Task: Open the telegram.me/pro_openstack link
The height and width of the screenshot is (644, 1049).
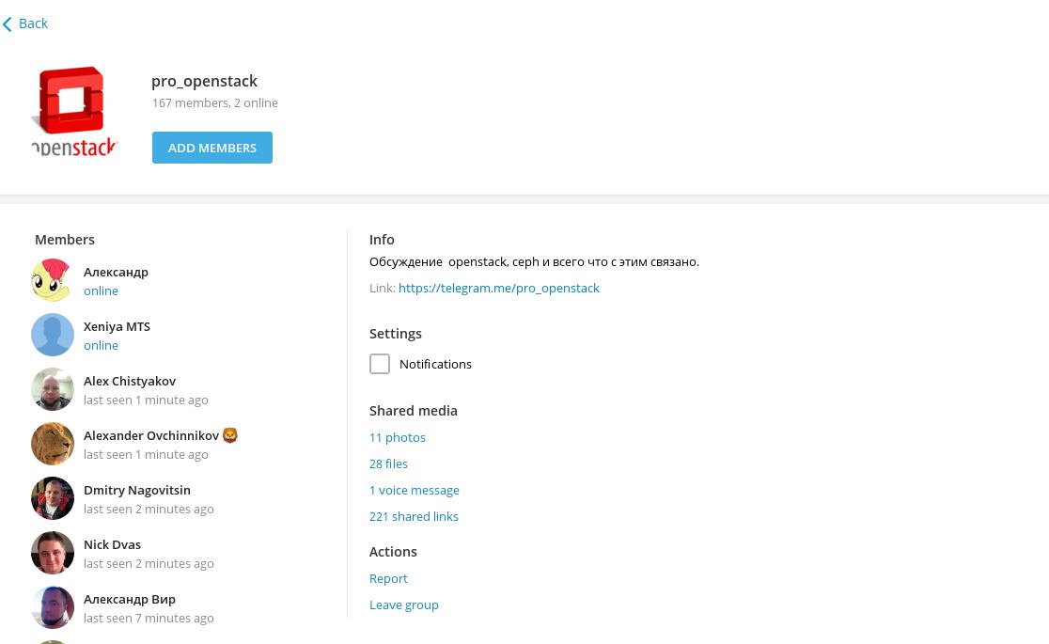Action: pyautogui.click(x=498, y=288)
